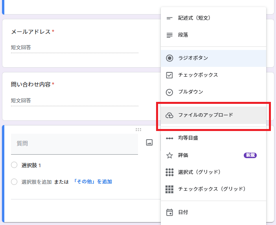Select ファイルのアップロード from the menu
The width and height of the screenshot is (276, 225).
[x=205, y=115]
